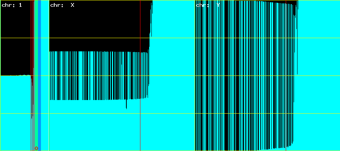The width and height of the screenshot is (340, 151).
Task: Pick the striped barcode region of chromosome X
Action: 99,75
